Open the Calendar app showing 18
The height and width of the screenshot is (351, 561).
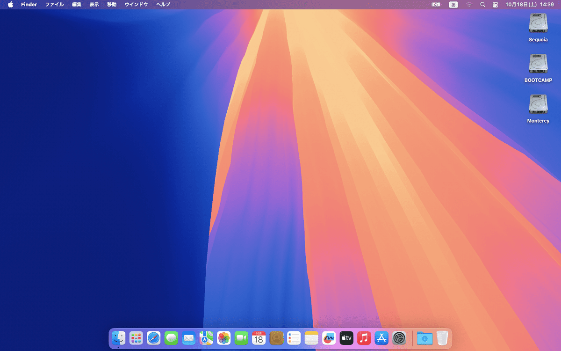(x=259, y=337)
